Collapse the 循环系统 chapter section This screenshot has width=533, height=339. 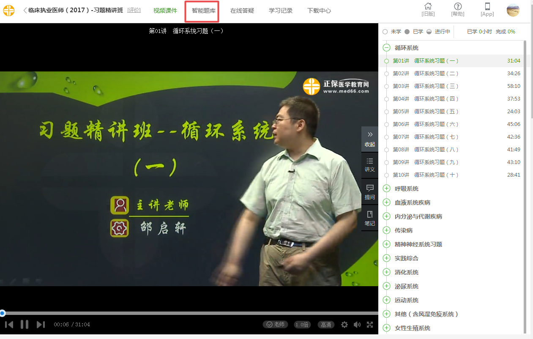(x=386, y=48)
